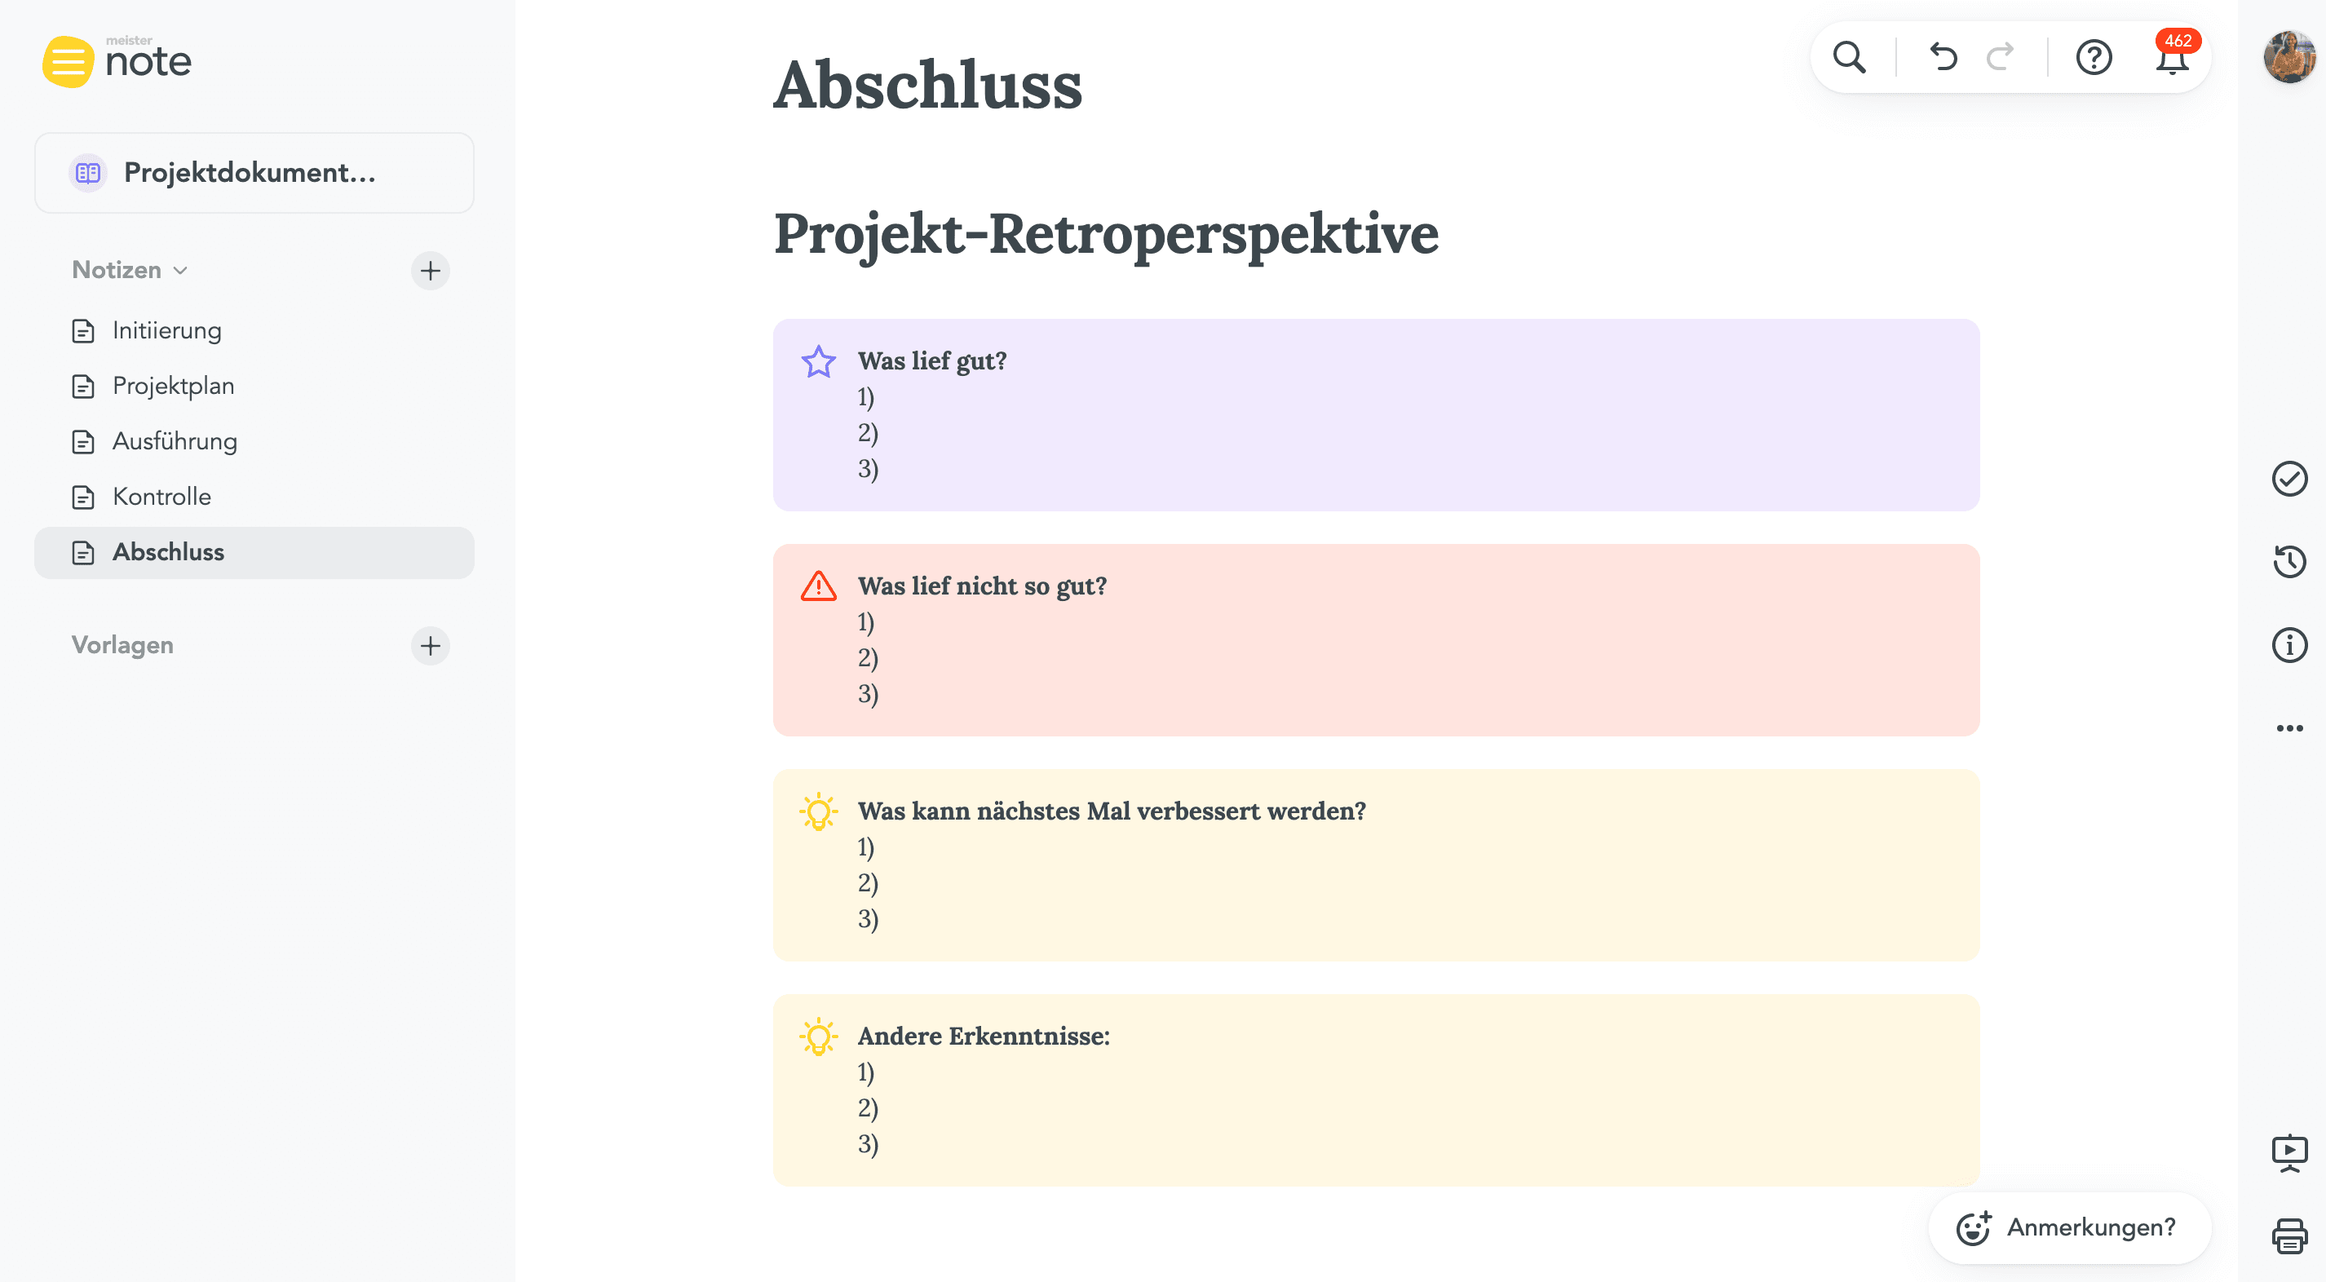Click the purple 'Was lief gut?' block
Viewport: 2326px width, 1282px height.
(x=1375, y=415)
